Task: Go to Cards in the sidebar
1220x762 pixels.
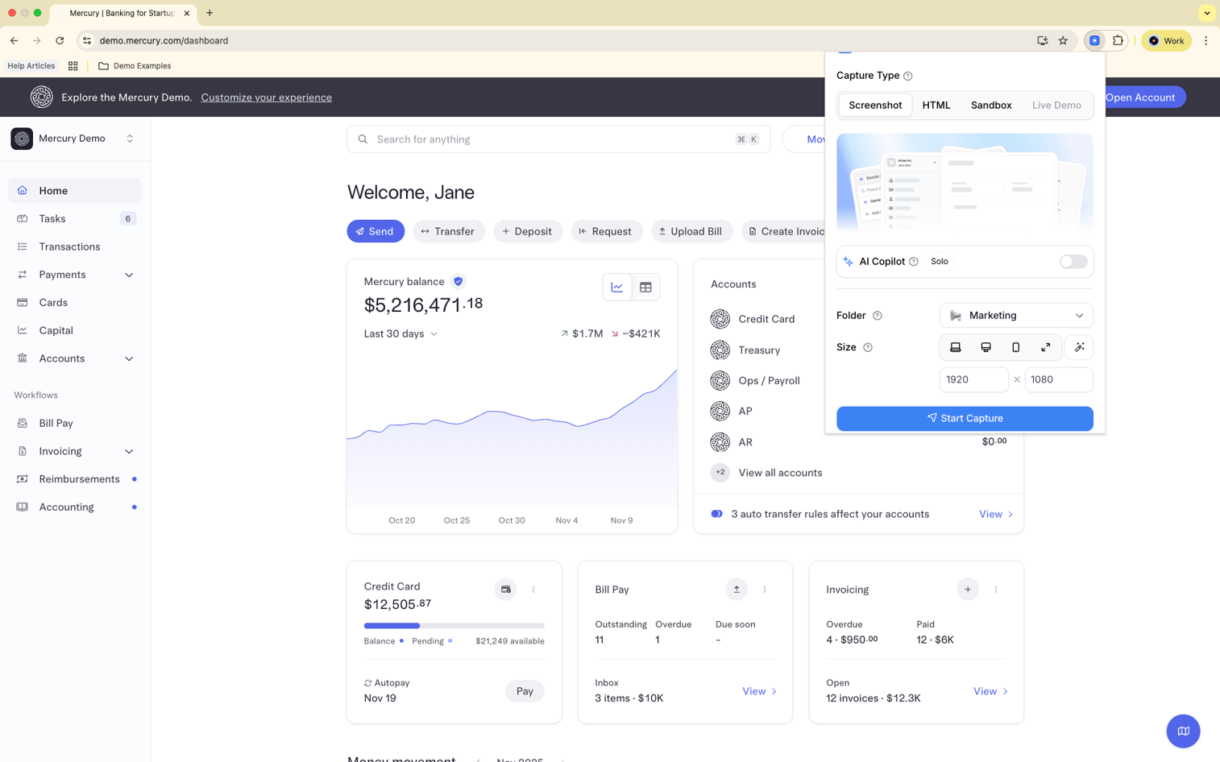Action: click(74, 303)
